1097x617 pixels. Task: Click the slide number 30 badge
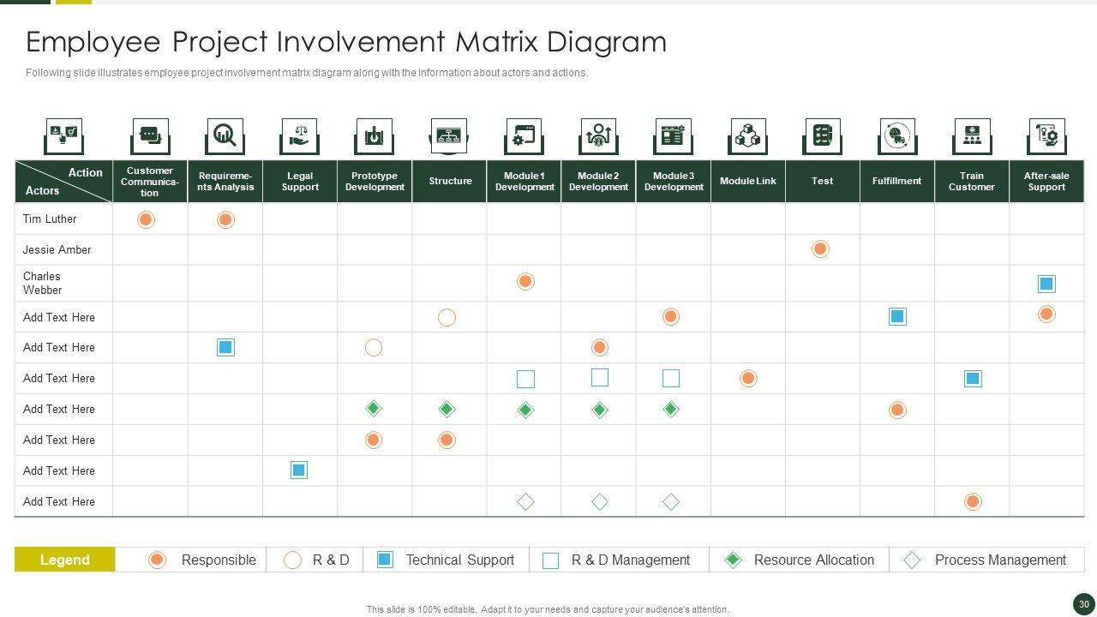(x=1083, y=604)
